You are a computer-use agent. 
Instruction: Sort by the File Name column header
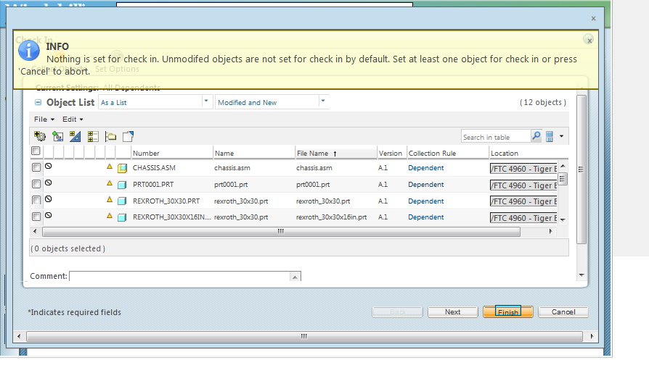coord(312,153)
